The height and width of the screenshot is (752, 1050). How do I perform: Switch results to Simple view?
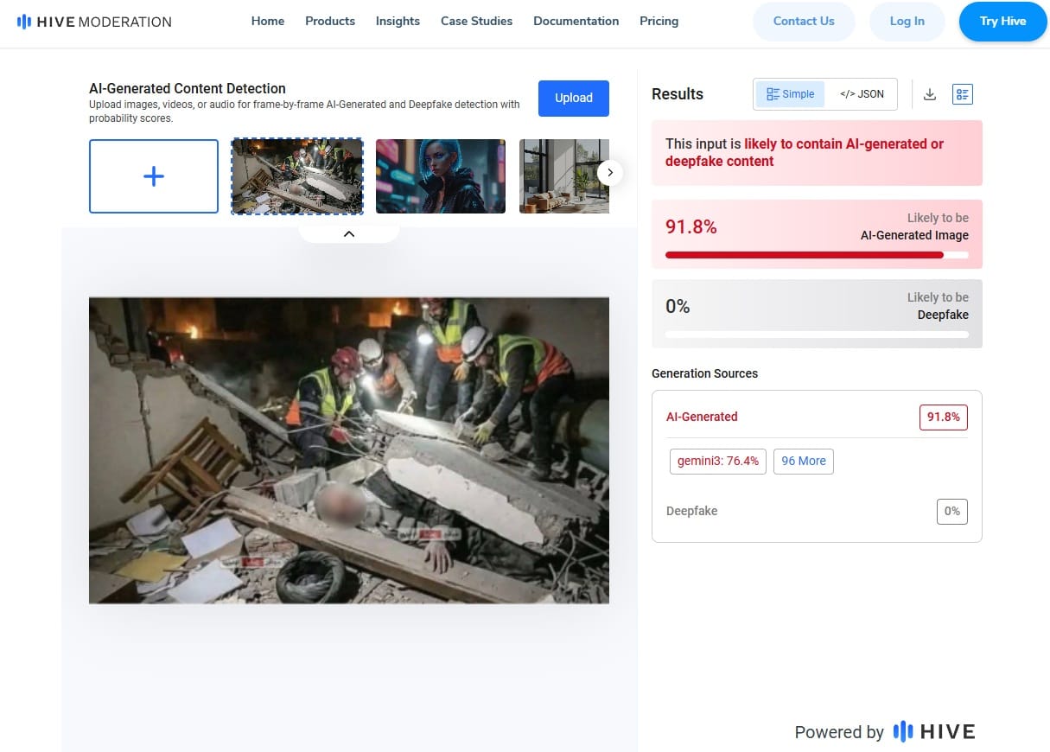point(791,94)
